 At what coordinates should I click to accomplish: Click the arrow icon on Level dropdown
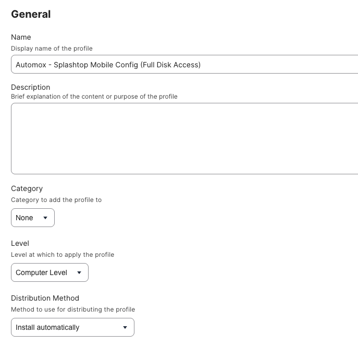pyautogui.click(x=79, y=272)
